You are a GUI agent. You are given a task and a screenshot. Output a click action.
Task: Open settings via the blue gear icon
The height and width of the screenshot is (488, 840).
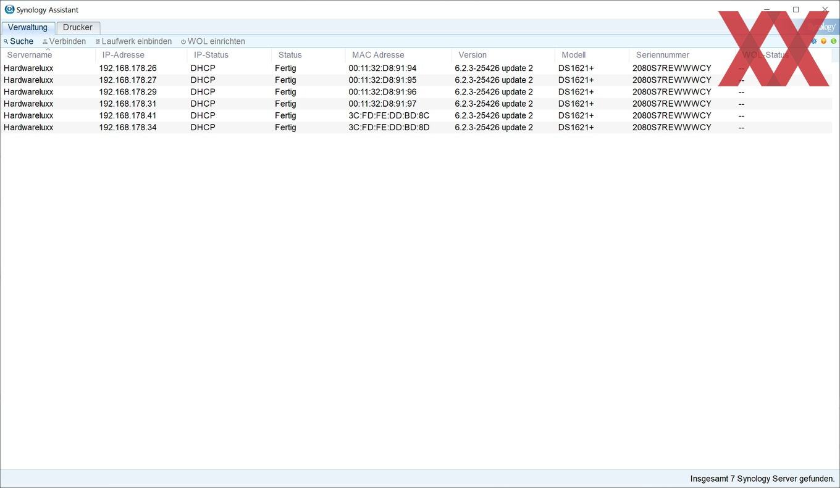click(814, 41)
